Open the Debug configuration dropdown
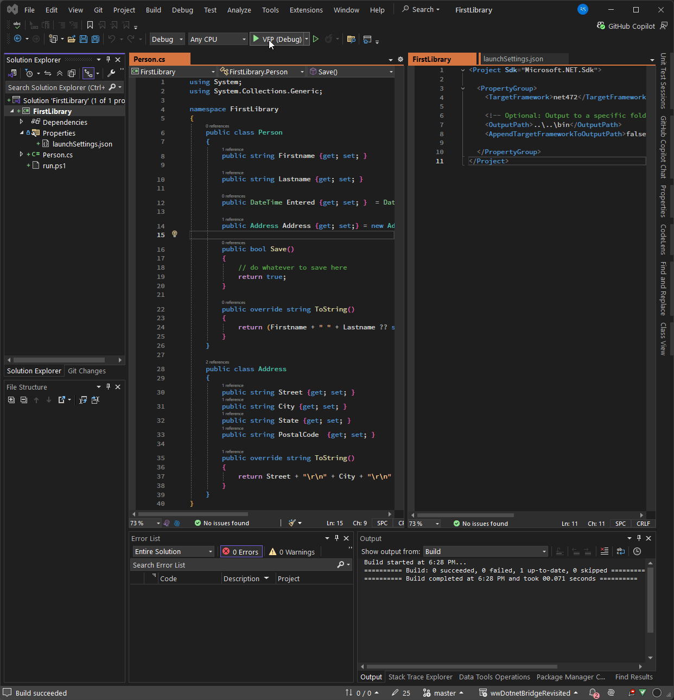This screenshot has width=674, height=700. coord(167,39)
